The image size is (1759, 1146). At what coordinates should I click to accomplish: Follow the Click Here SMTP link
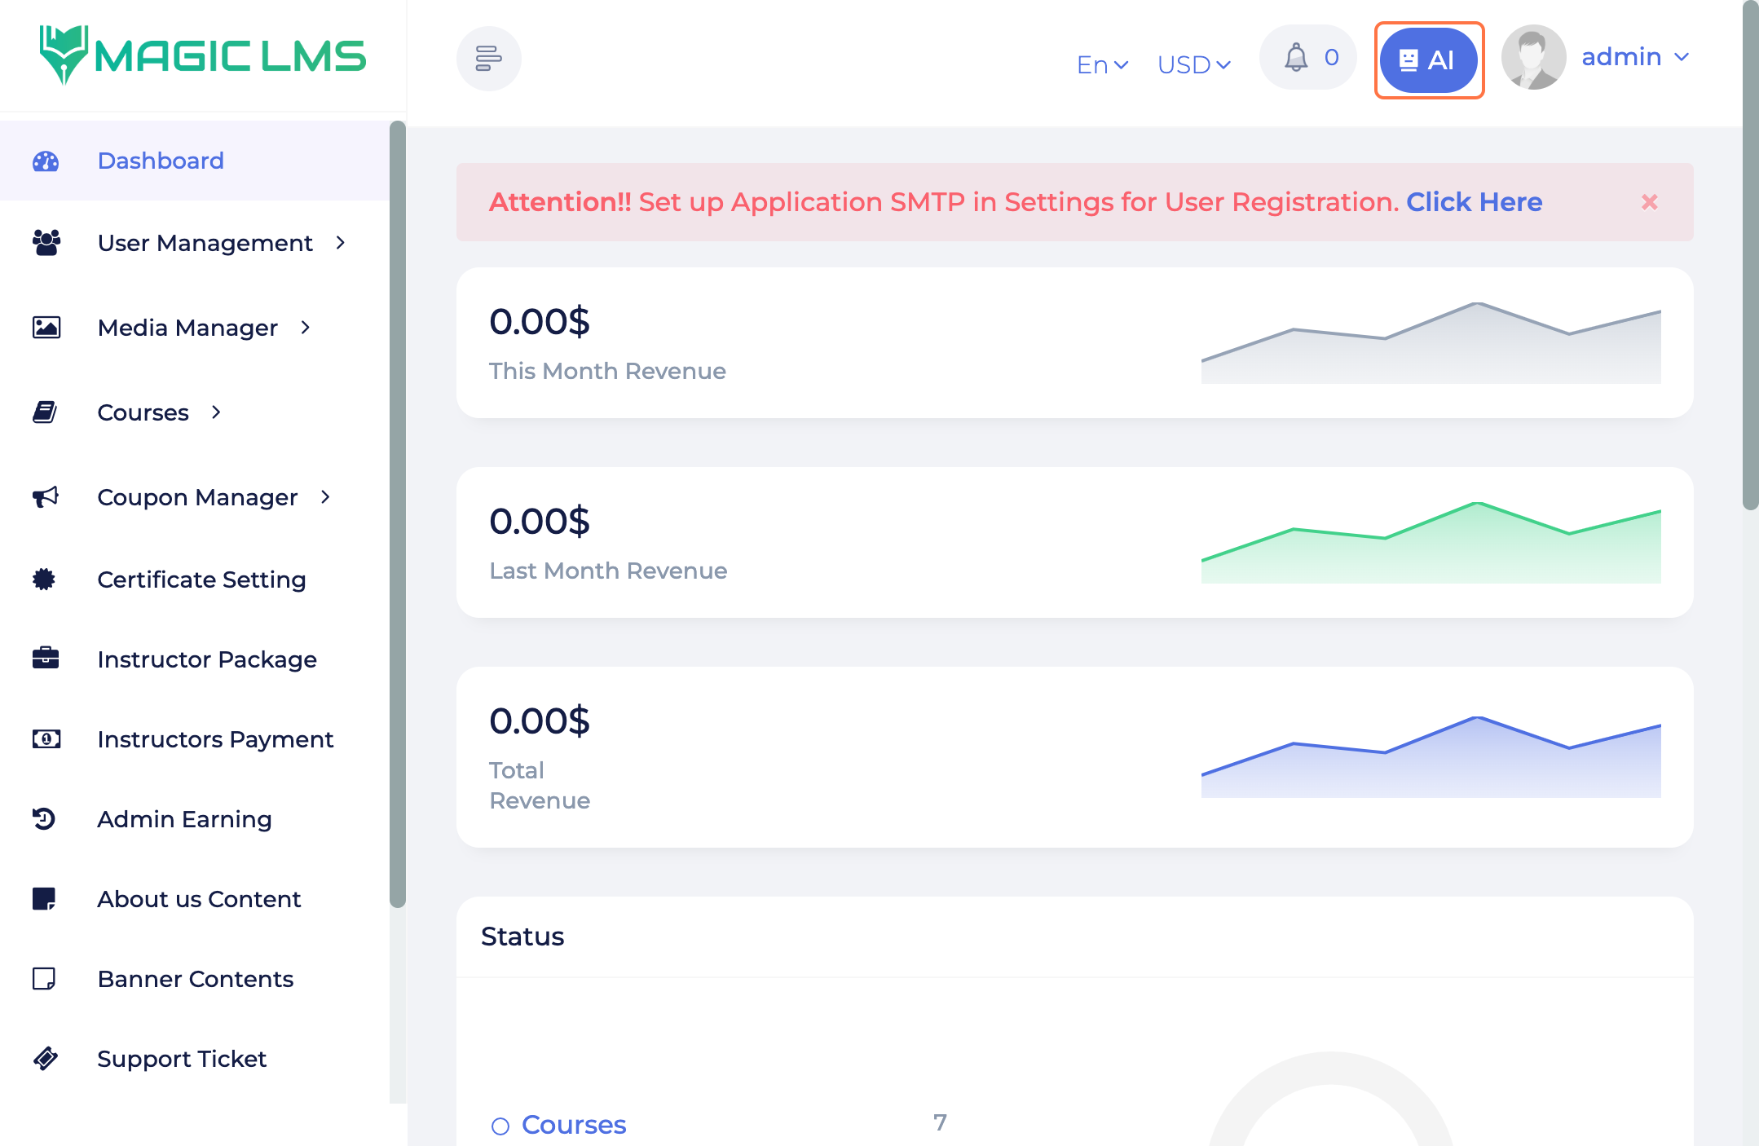(1474, 202)
